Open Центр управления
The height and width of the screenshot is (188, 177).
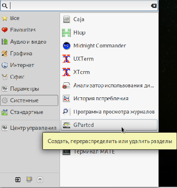29,128
